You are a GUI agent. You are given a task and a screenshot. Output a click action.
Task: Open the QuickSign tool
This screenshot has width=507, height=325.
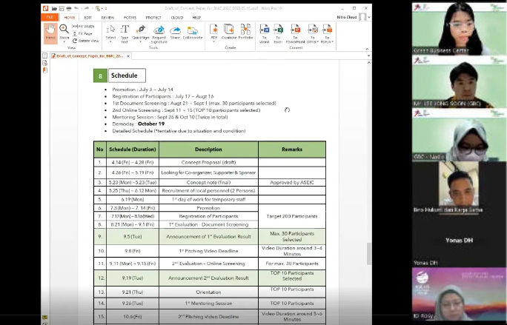[x=141, y=32]
